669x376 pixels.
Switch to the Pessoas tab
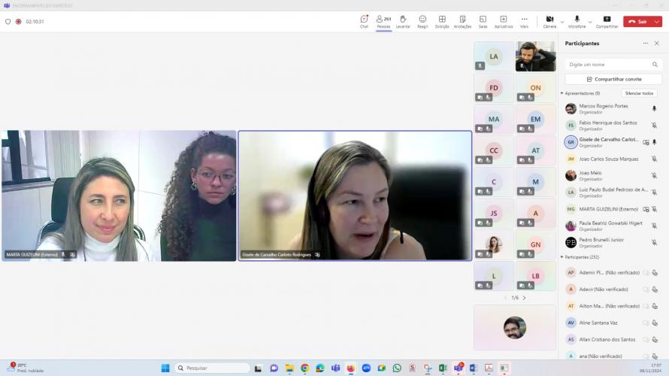pos(383,21)
